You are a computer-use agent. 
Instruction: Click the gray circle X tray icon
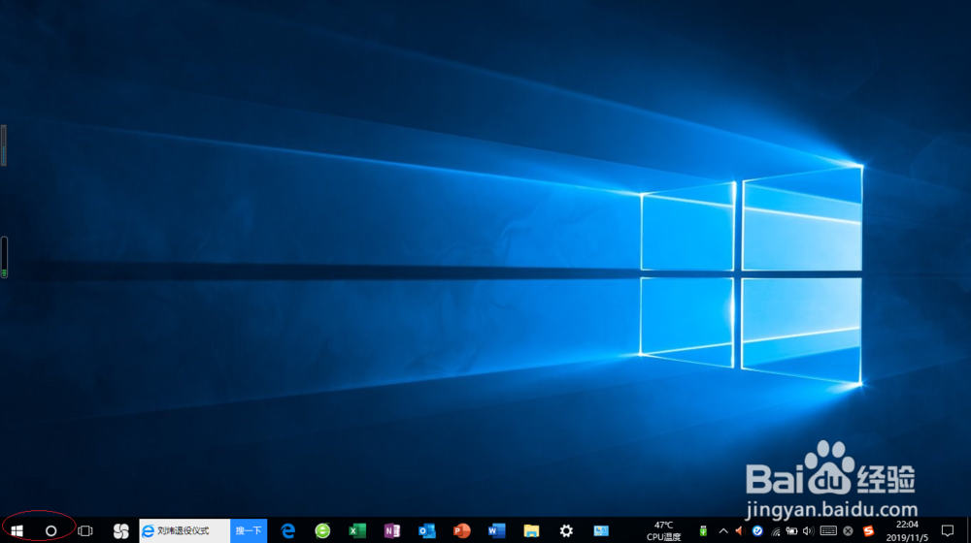(849, 530)
